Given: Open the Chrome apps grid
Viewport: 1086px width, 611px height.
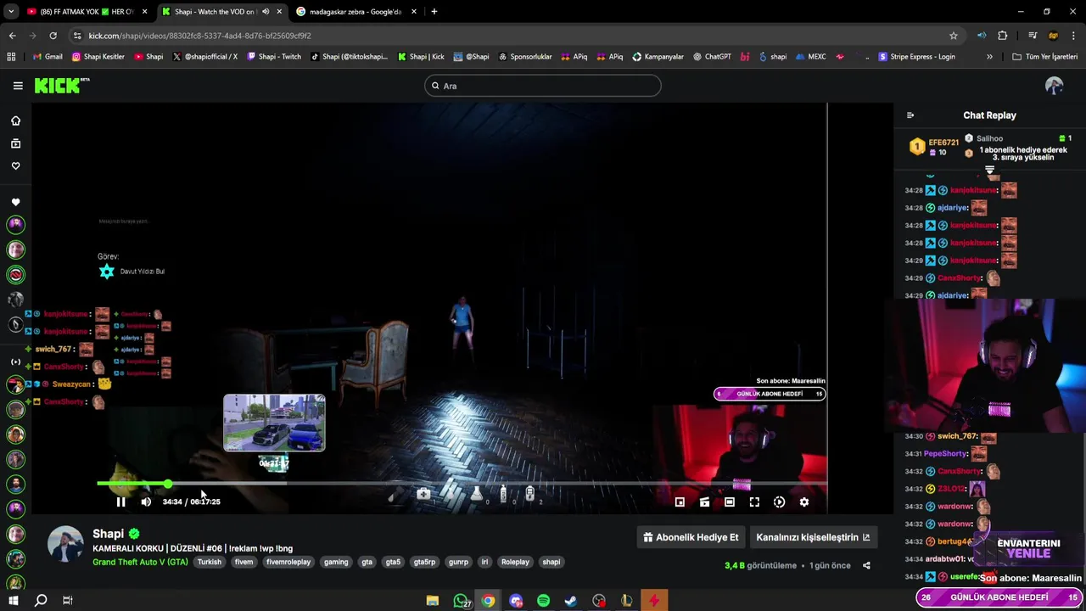Looking at the screenshot, I should [11, 57].
